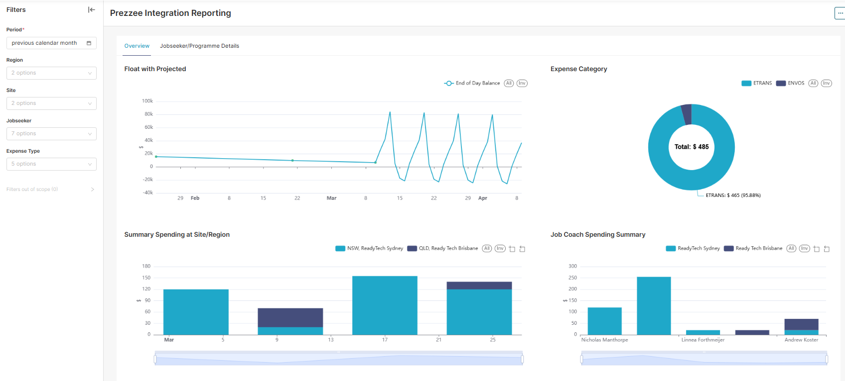
Task: Select all series in Expense Category legend
Action: (813, 83)
